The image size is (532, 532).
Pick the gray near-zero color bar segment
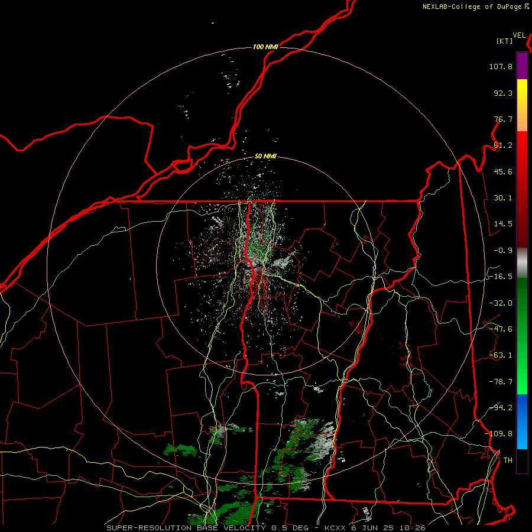[522, 262]
